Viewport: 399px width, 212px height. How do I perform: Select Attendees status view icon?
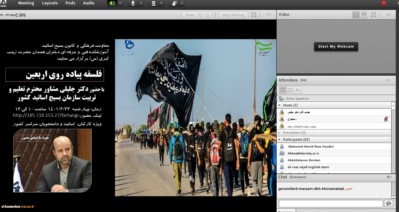(x=298, y=90)
